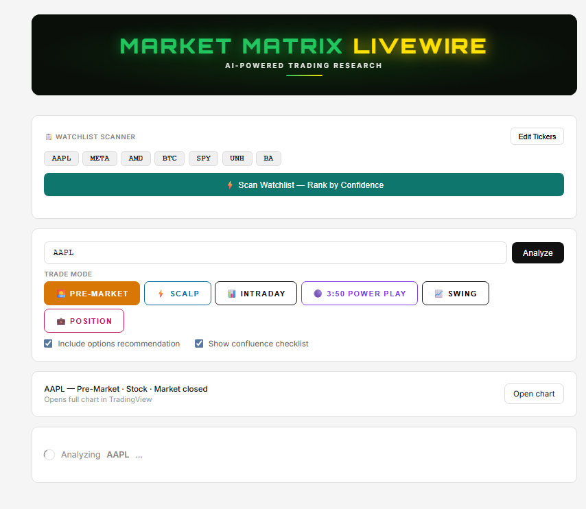The height and width of the screenshot is (509, 586).
Task: Choose the 3:50 Power Play trade mode
Action: click(x=360, y=294)
